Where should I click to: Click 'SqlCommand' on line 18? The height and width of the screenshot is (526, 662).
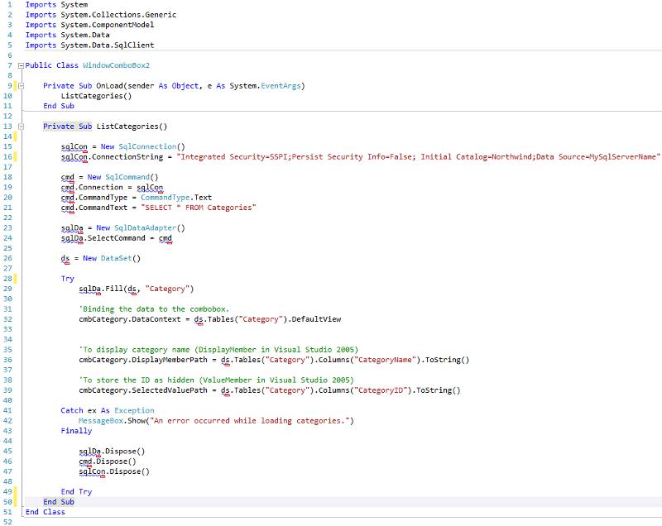pyautogui.click(x=127, y=177)
